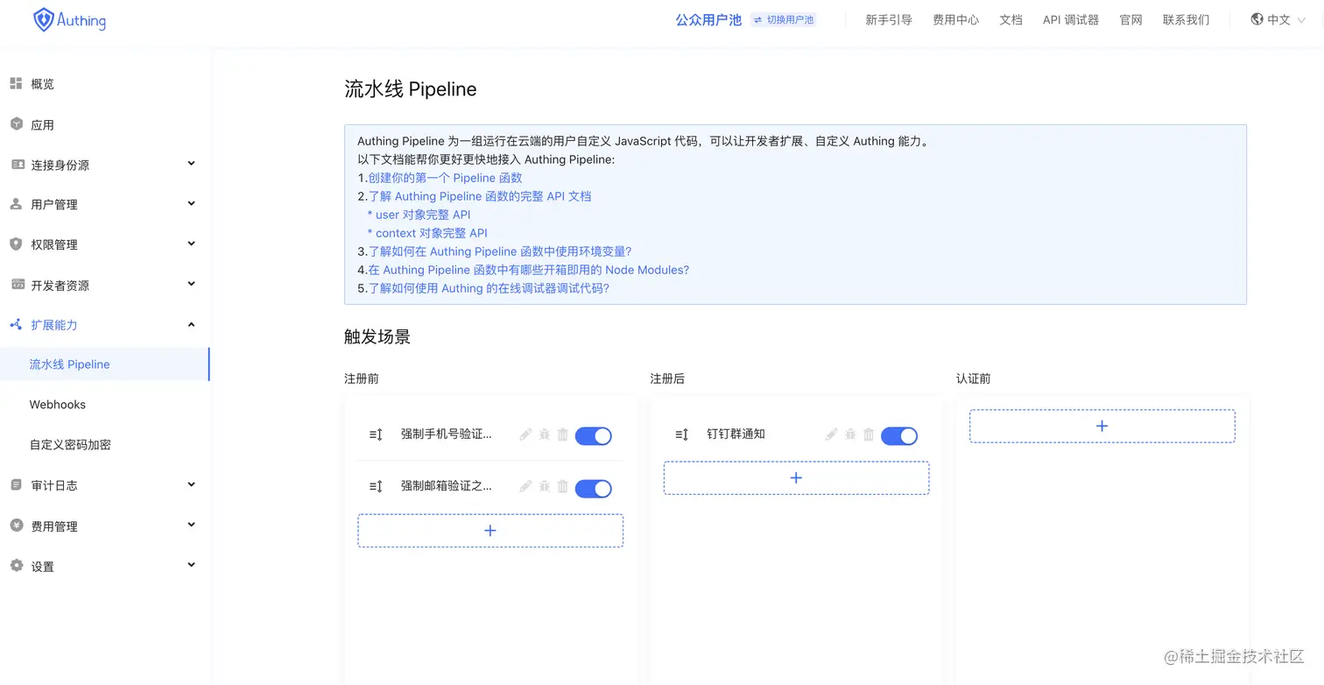Click the 连接身份源 ID card icon
The width and height of the screenshot is (1324, 685).
16,164
